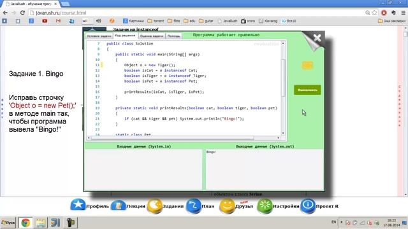Open the Проект R info icon
408x229 pixels.
308,206
